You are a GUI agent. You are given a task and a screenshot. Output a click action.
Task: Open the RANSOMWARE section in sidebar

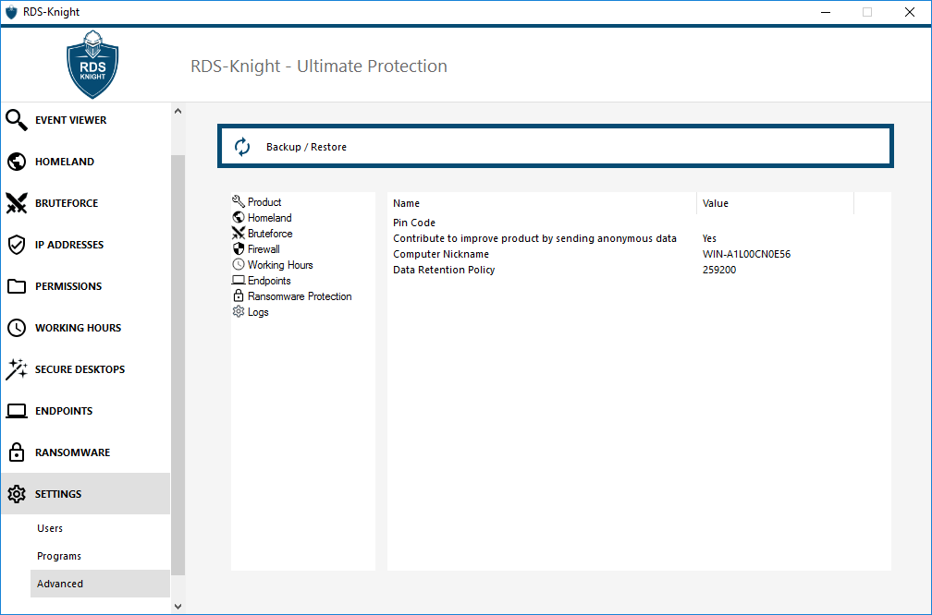tap(86, 452)
